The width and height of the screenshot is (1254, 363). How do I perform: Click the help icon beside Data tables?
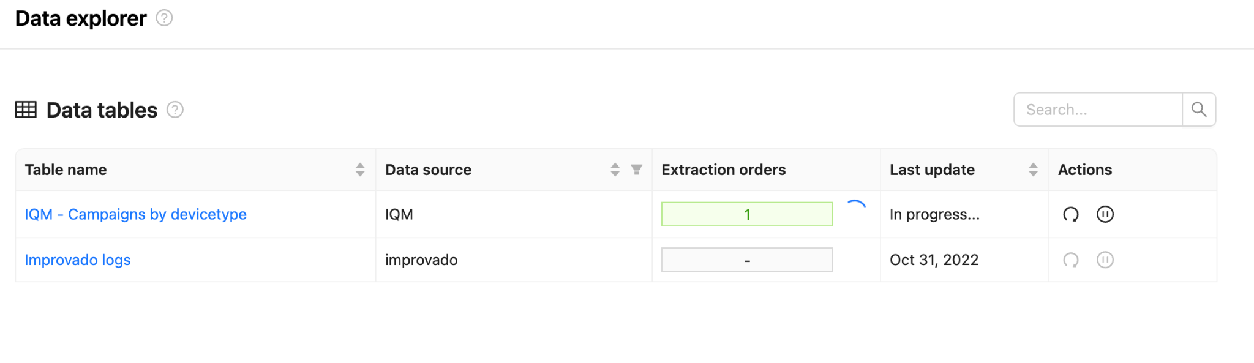click(x=175, y=110)
